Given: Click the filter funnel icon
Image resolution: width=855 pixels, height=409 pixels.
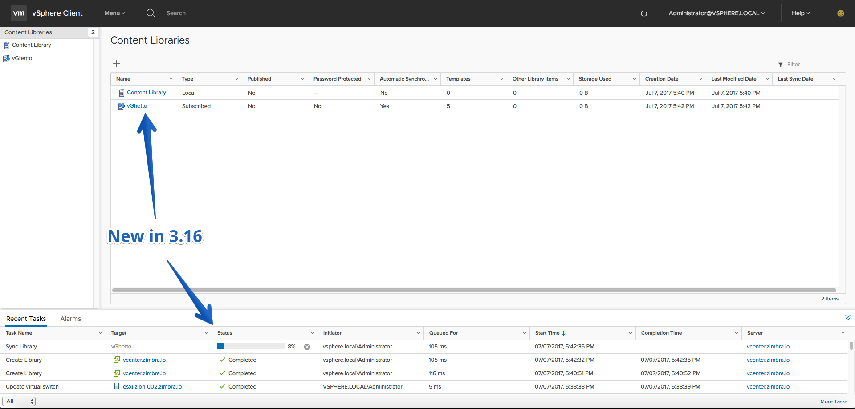Looking at the screenshot, I should (780, 65).
